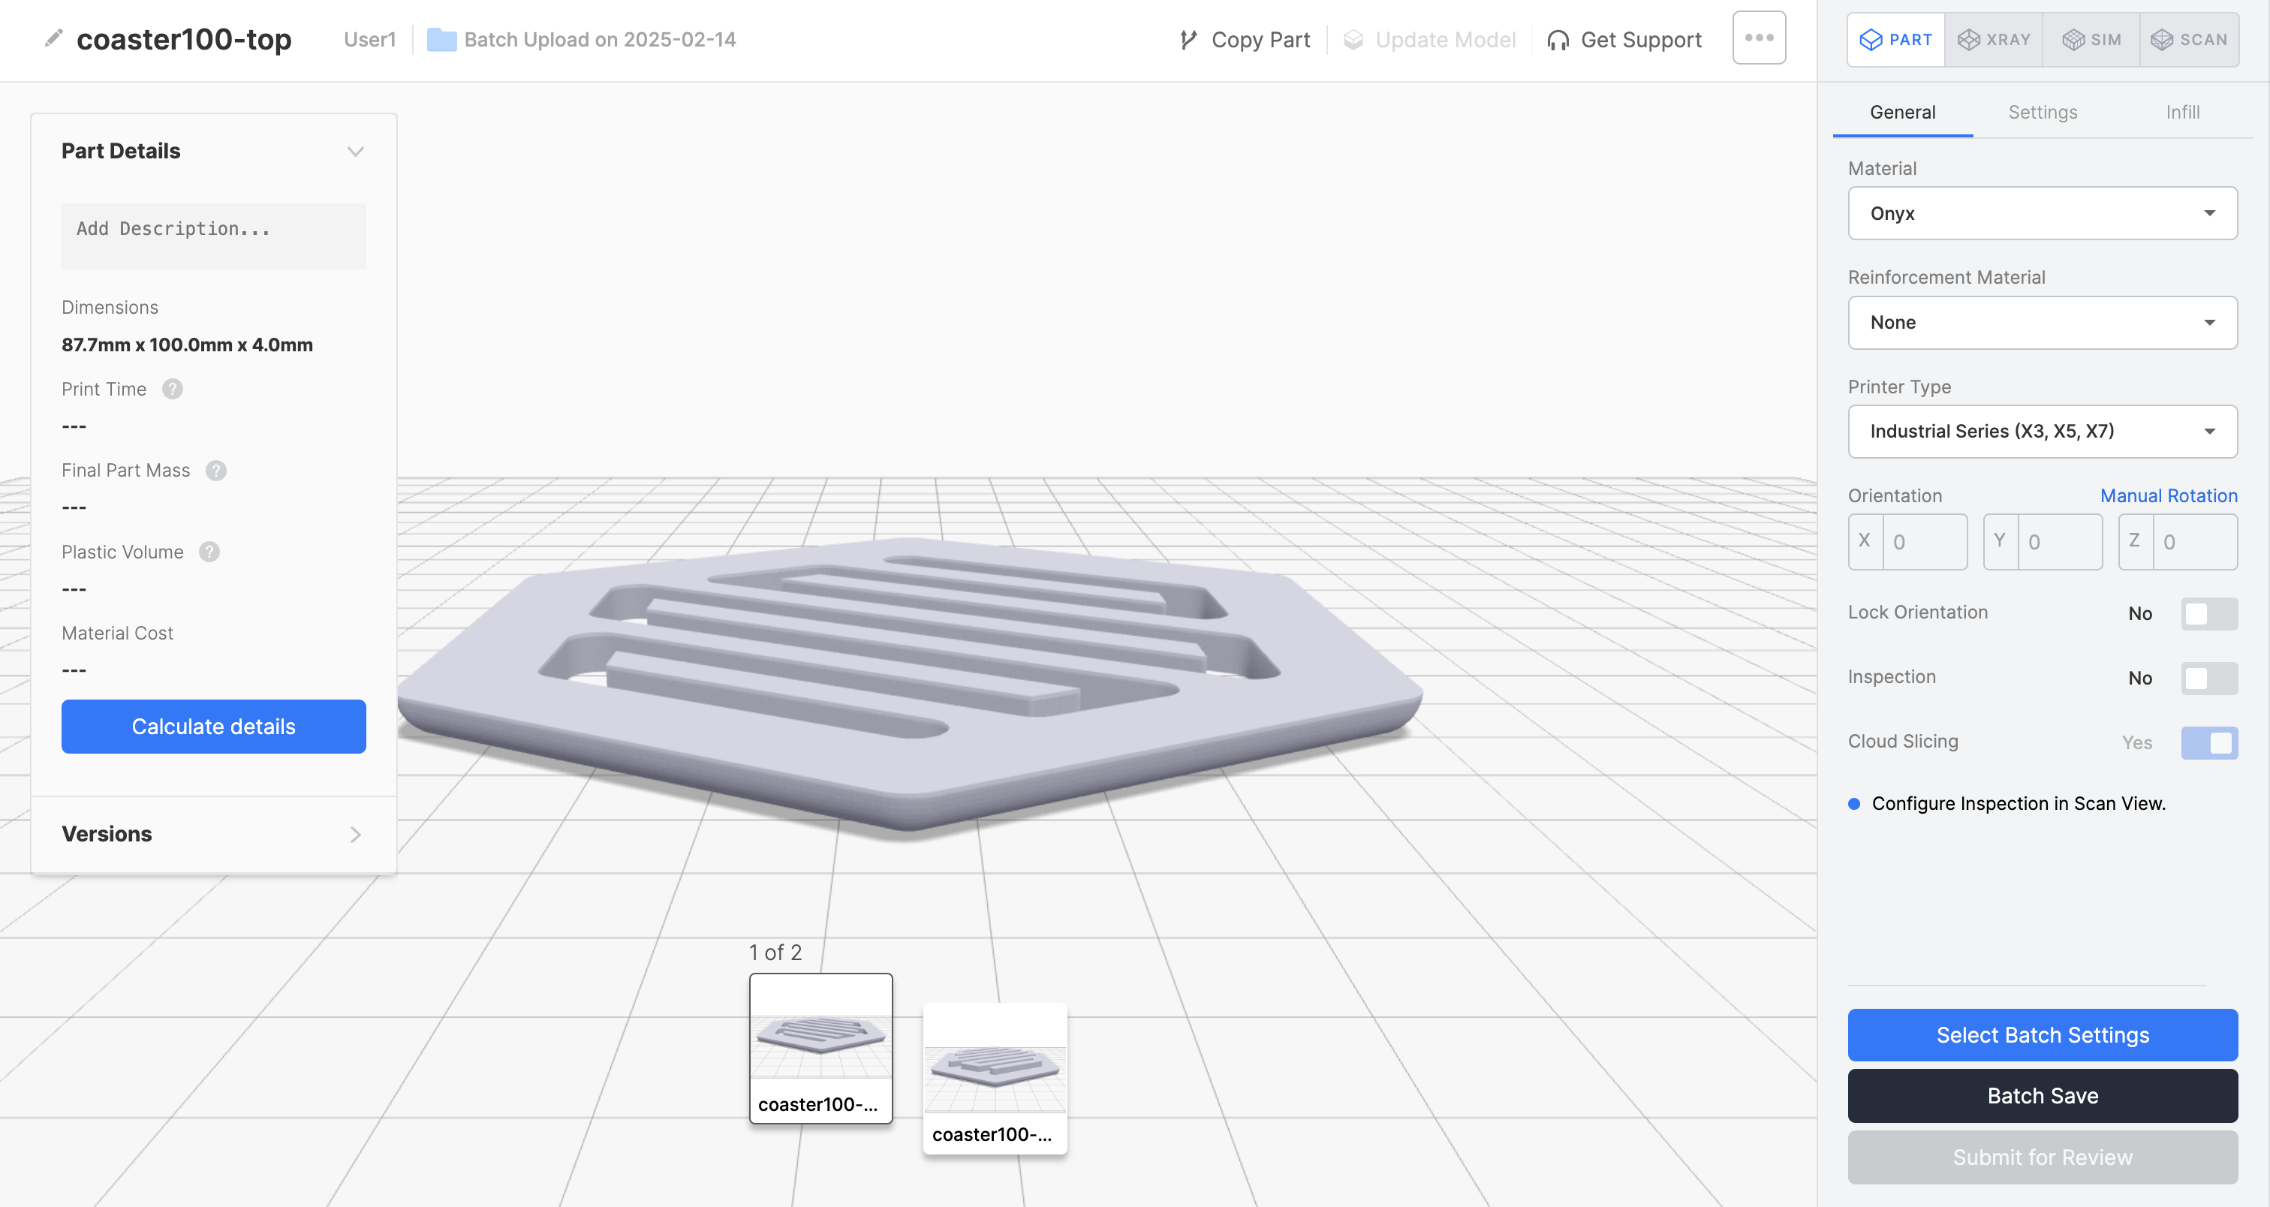Open the Settings tab
The height and width of the screenshot is (1207, 2270).
coord(2043,112)
